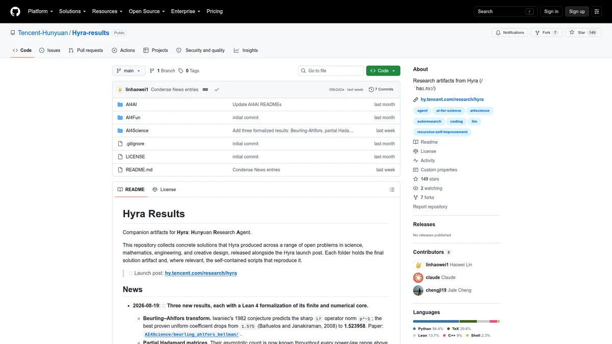Click the License scale icon in About
The image size is (612, 344).
[x=416, y=151]
